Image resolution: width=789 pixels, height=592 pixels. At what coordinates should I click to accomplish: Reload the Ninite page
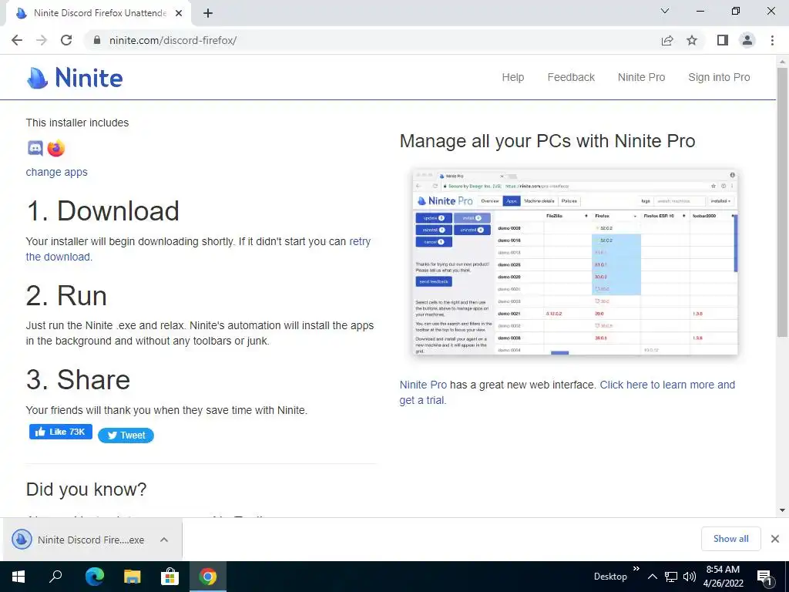66,40
